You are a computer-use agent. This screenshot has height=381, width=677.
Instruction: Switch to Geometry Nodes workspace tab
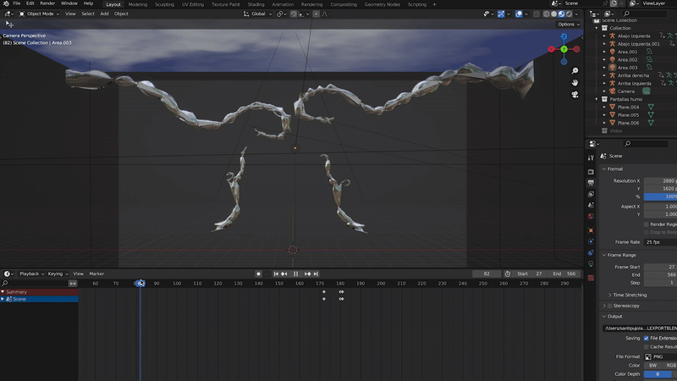pos(383,4)
